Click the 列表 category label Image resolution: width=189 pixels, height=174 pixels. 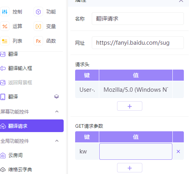(x=17, y=41)
